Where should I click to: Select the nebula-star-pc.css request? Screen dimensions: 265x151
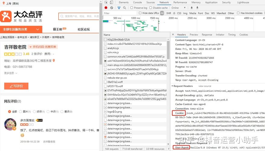tap(135, 78)
